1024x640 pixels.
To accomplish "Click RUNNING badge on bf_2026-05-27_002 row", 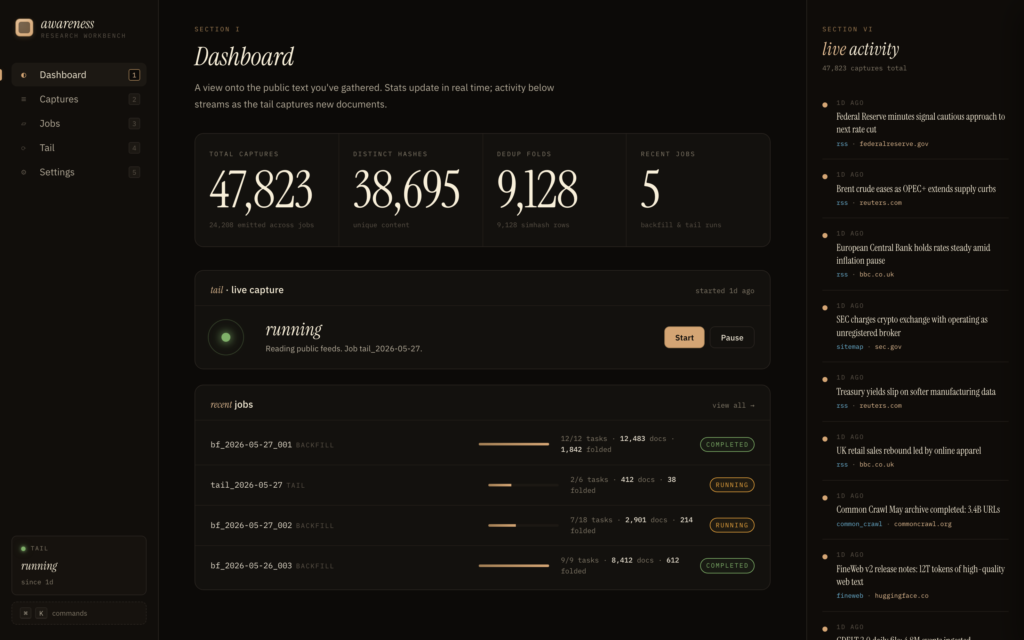I will pos(732,525).
